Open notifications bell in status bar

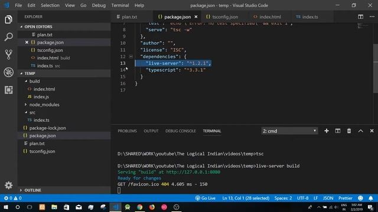coord(370,198)
